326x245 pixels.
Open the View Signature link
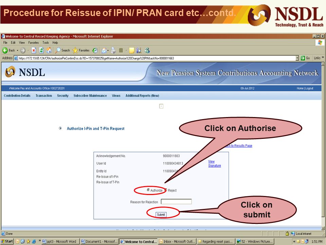(214, 164)
